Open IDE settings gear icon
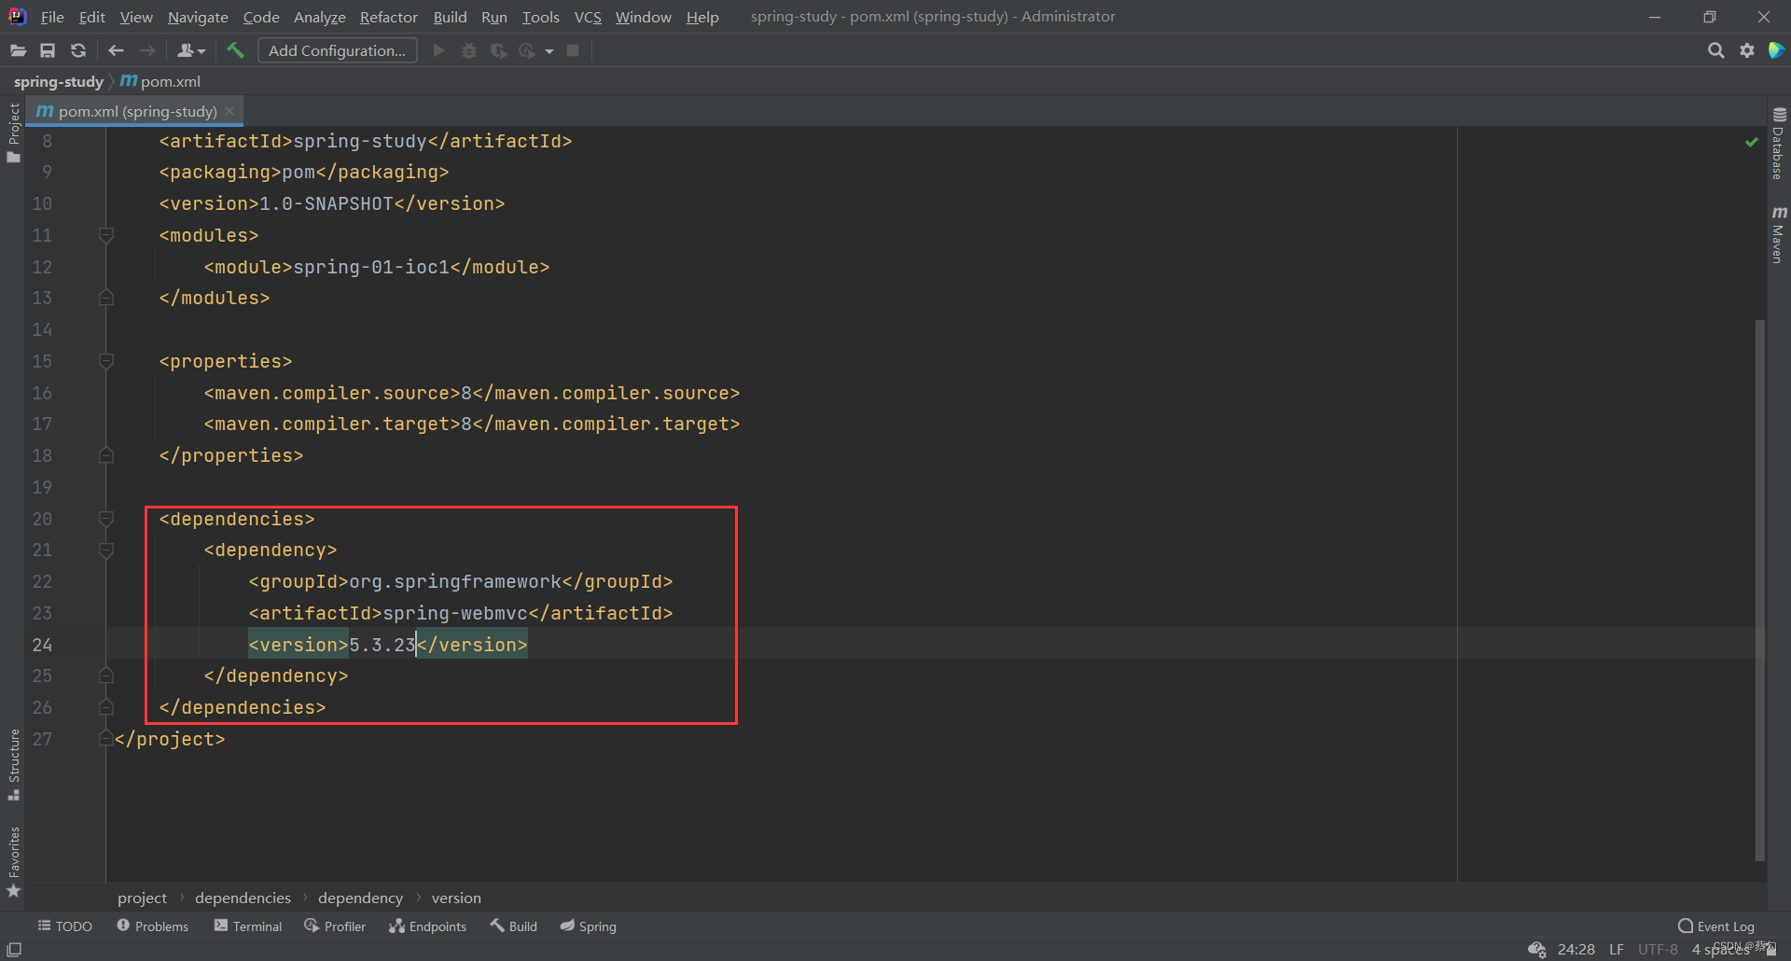Viewport: 1791px width, 961px height. (1747, 50)
